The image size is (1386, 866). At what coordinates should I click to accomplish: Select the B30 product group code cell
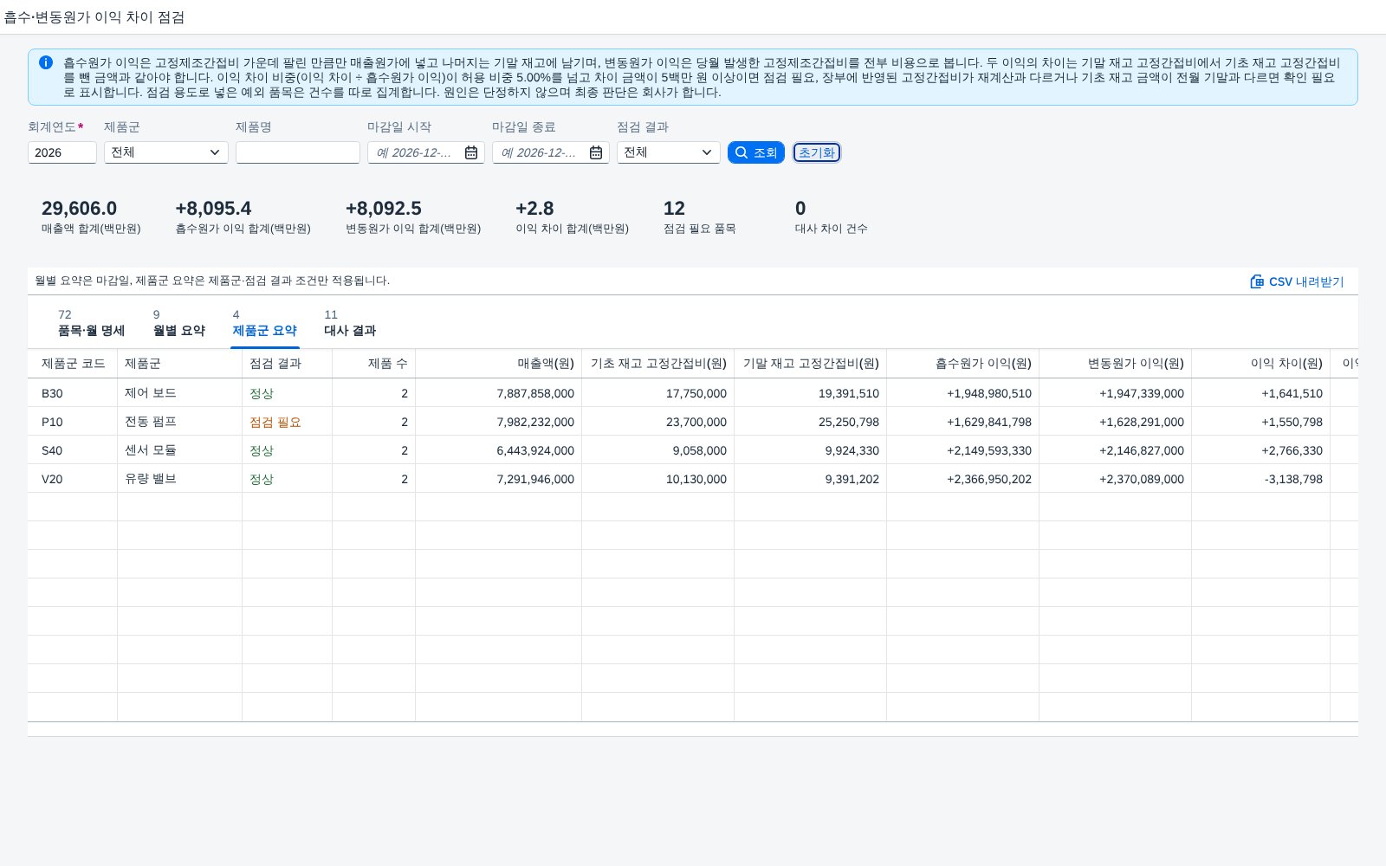pyautogui.click(x=73, y=393)
